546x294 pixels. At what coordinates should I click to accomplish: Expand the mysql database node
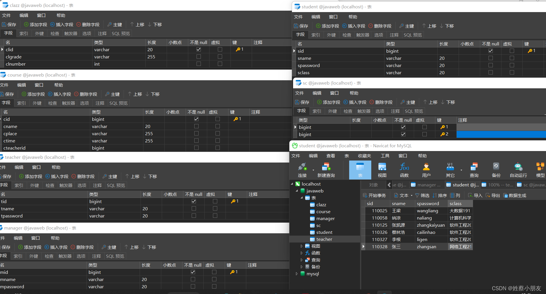tap(297, 274)
